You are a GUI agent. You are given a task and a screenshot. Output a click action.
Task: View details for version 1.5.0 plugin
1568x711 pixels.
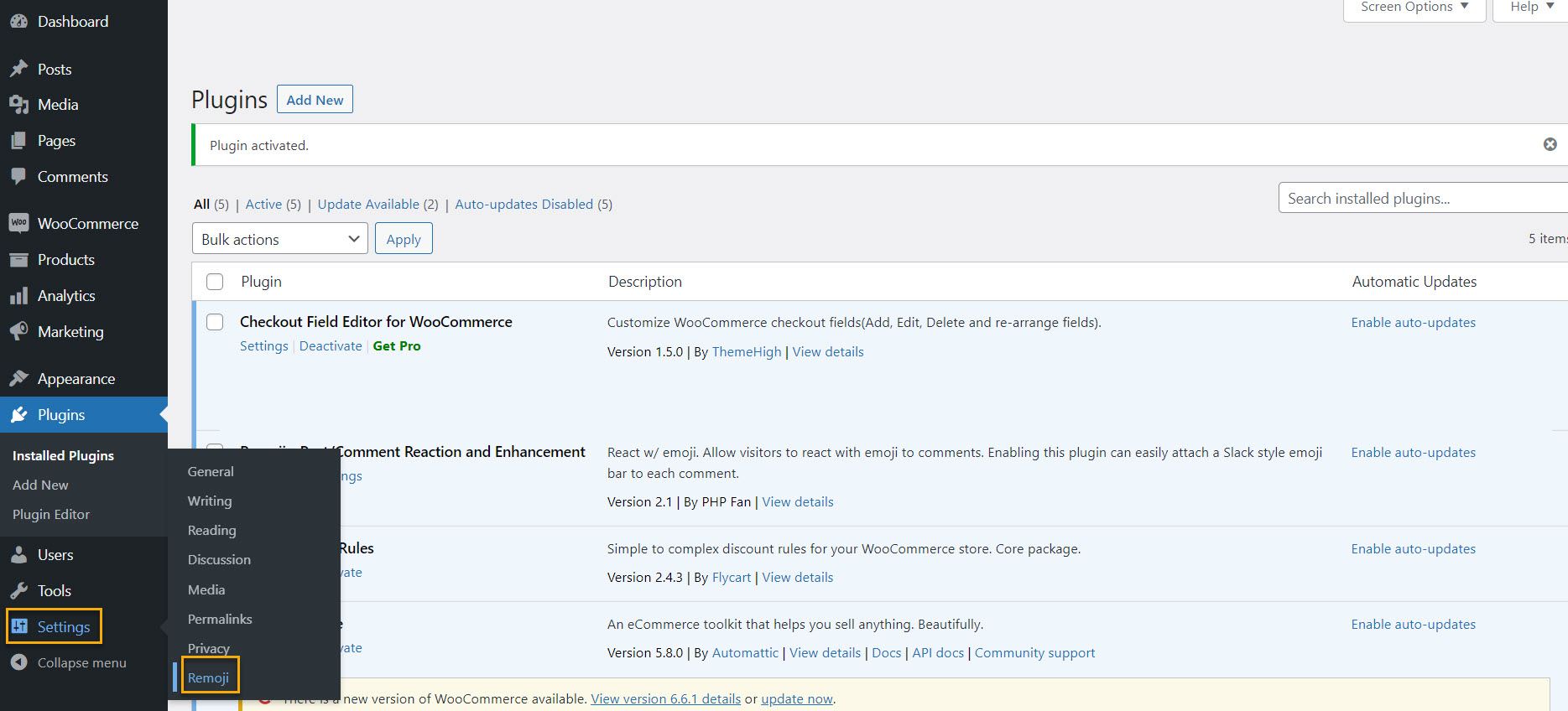pyautogui.click(x=828, y=352)
